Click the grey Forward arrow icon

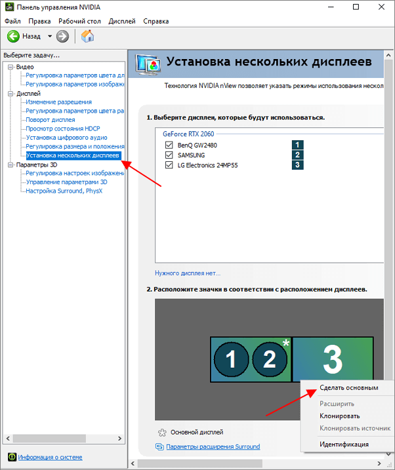(x=62, y=37)
